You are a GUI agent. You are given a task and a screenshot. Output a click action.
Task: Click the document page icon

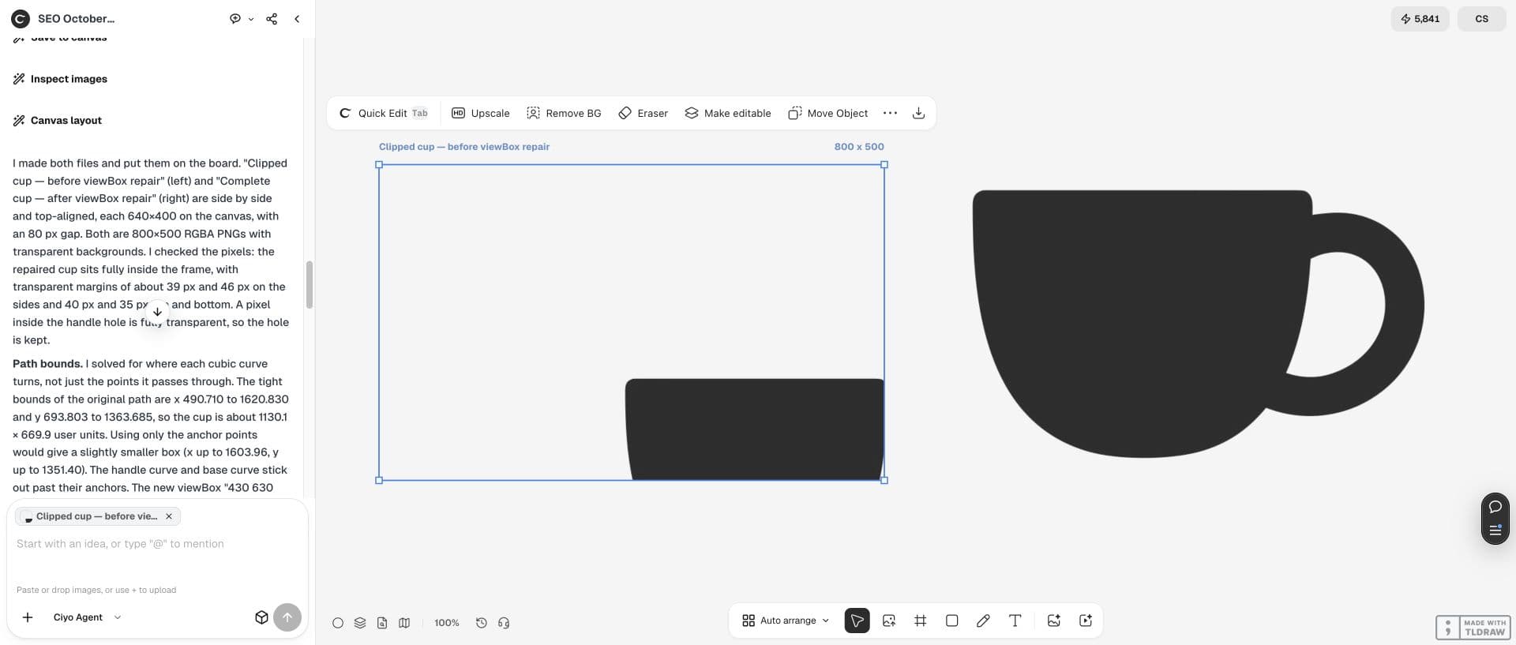click(x=382, y=623)
